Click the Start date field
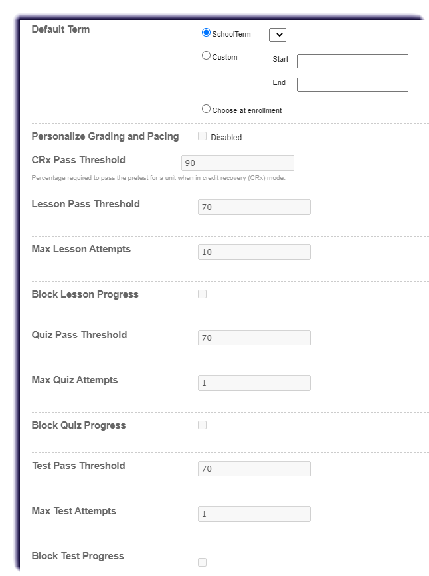Image resolution: width=429 pixels, height=576 pixels. click(x=353, y=61)
